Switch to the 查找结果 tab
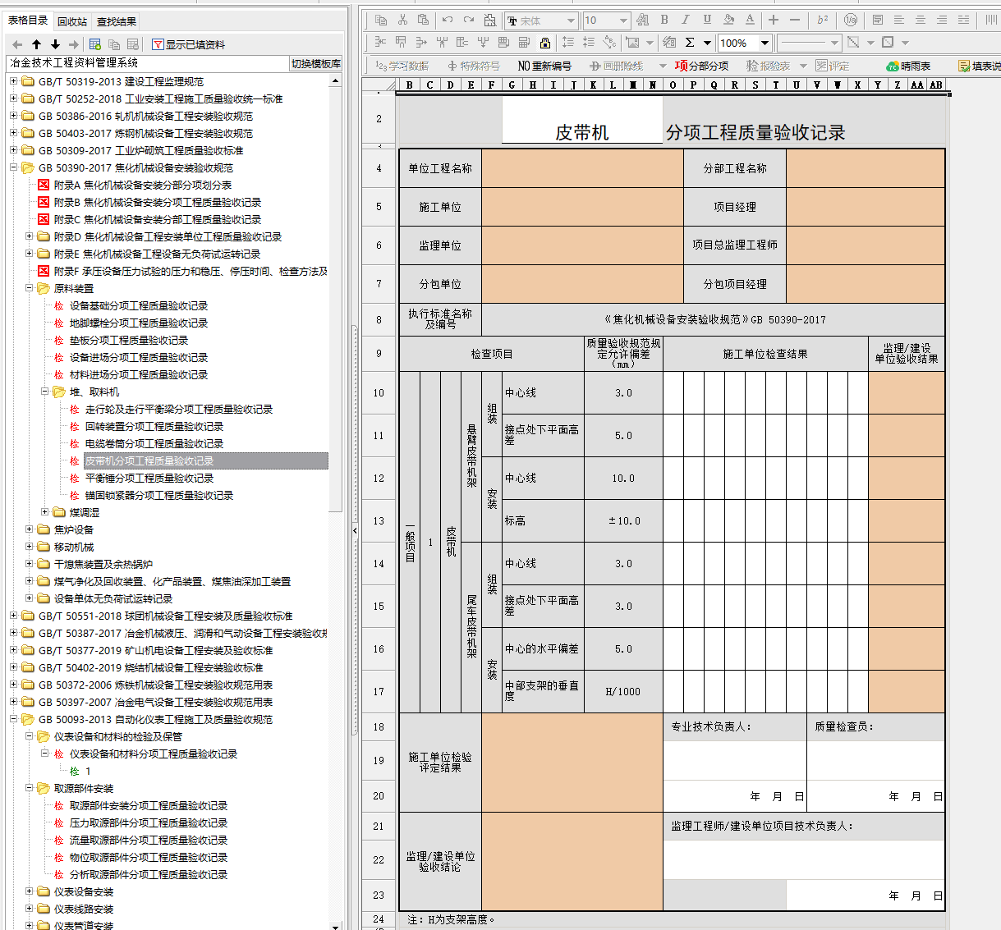1001x930 pixels. pyautogui.click(x=117, y=21)
